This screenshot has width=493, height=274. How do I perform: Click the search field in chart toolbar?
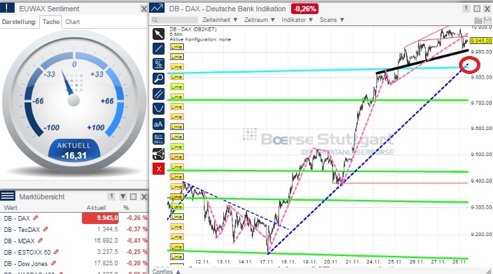click(175, 20)
